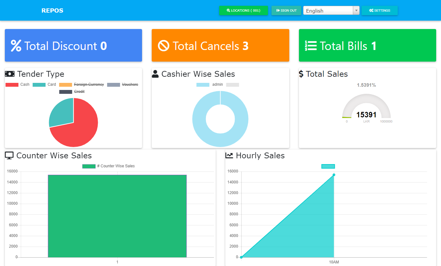The width and height of the screenshot is (441, 266).
Task: Click the Total Cancels card
Action: click(221, 45)
